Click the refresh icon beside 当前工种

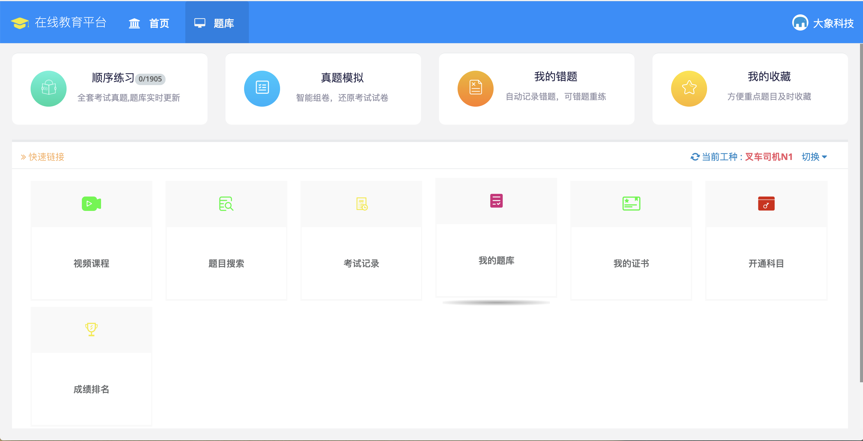point(695,157)
